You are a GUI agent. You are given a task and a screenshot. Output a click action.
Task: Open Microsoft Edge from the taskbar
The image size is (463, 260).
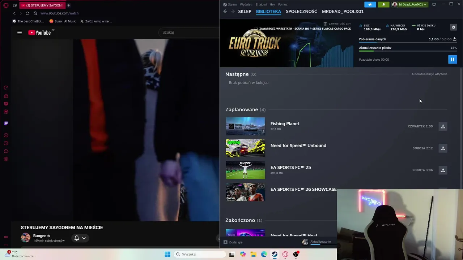[264, 255]
